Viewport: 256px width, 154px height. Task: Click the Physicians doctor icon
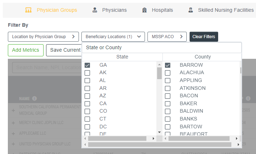pyautogui.click(x=95, y=10)
